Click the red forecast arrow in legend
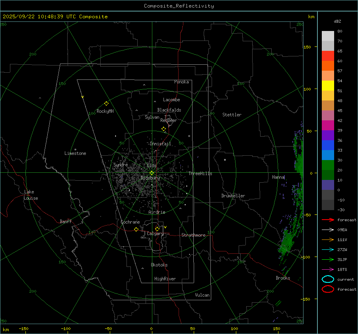The height and width of the screenshot is (334, 358). (328, 220)
